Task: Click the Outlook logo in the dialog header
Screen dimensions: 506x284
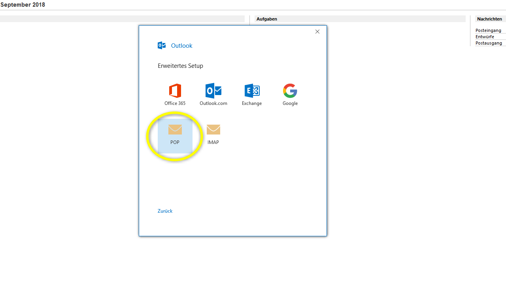Action: (162, 45)
